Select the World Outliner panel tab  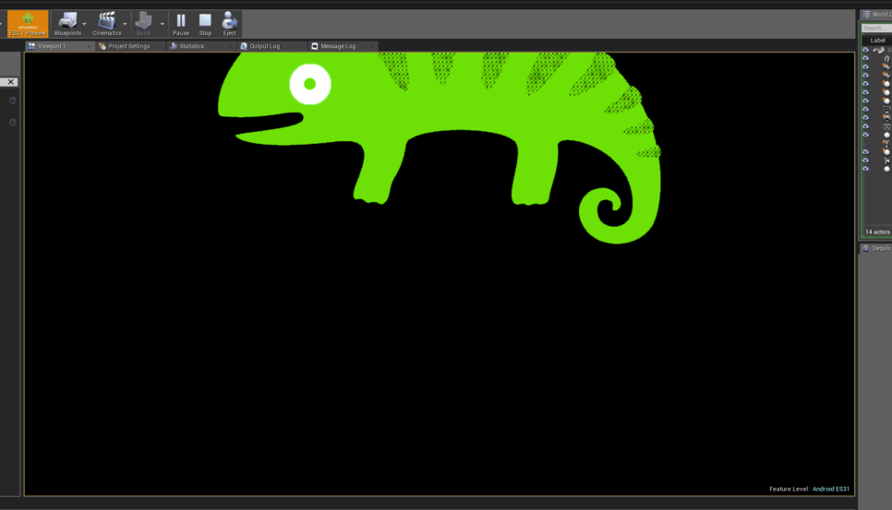tap(876, 14)
